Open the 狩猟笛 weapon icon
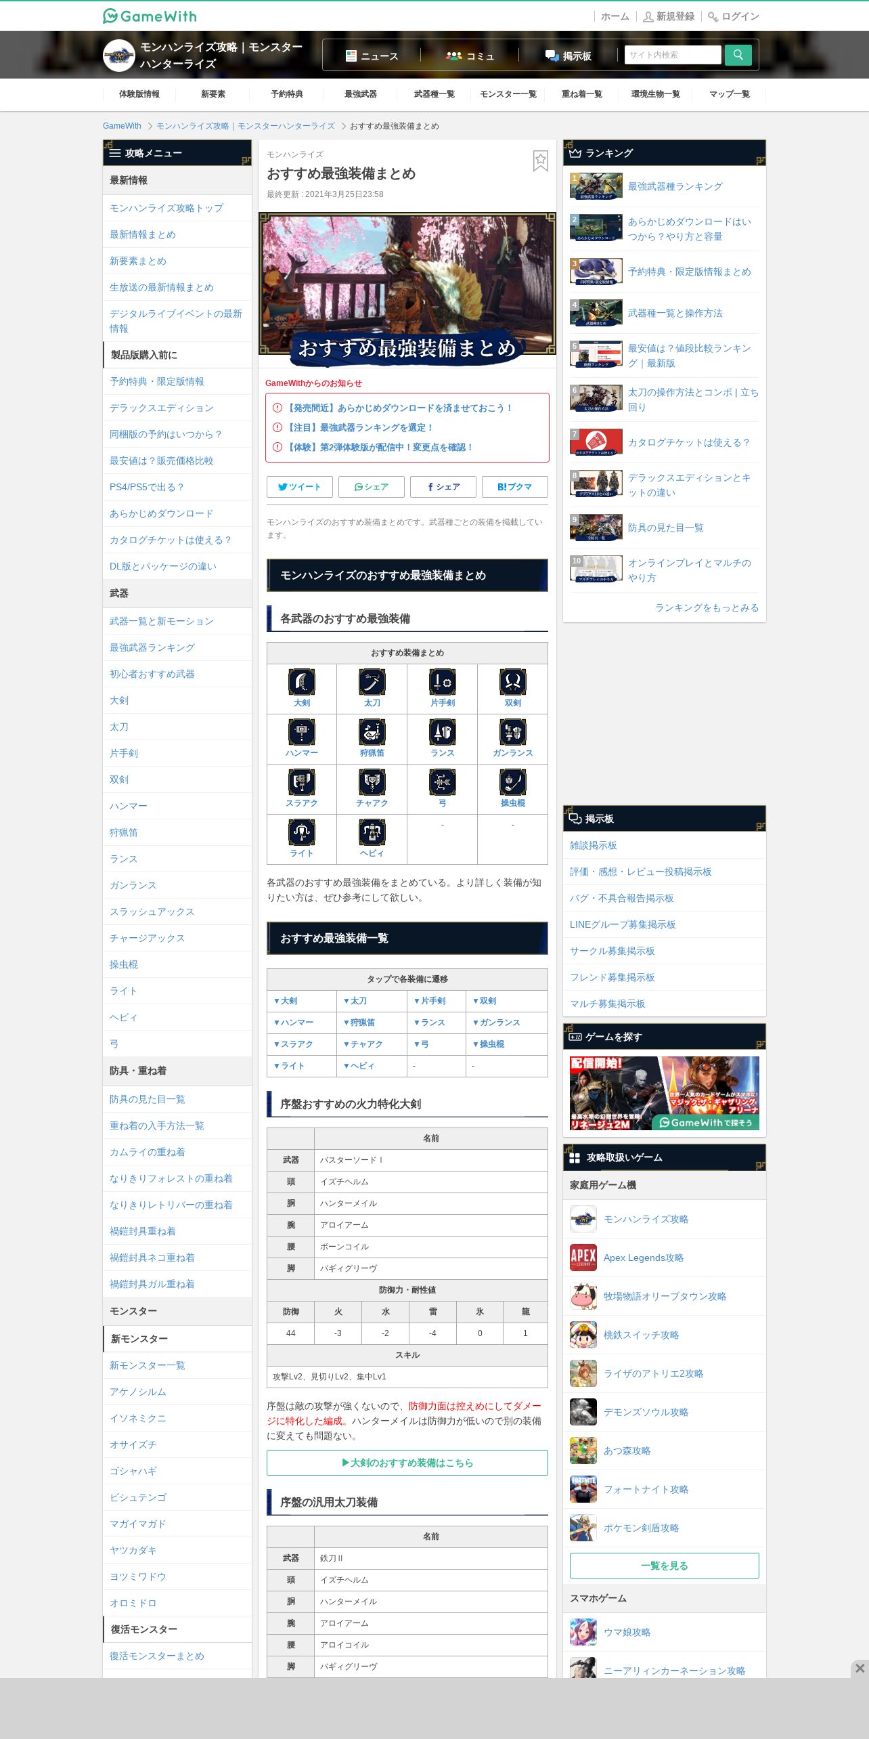869x1739 pixels. (x=372, y=731)
